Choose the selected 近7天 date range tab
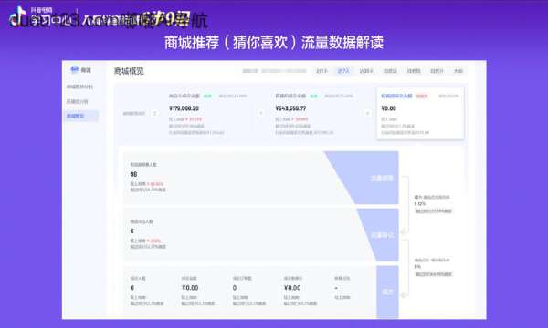This screenshot has height=328, width=548. click(343, 71)
